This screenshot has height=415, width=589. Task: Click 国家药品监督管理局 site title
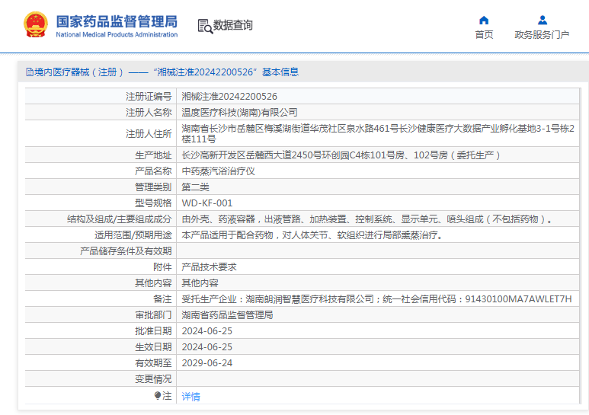point(117,21)
